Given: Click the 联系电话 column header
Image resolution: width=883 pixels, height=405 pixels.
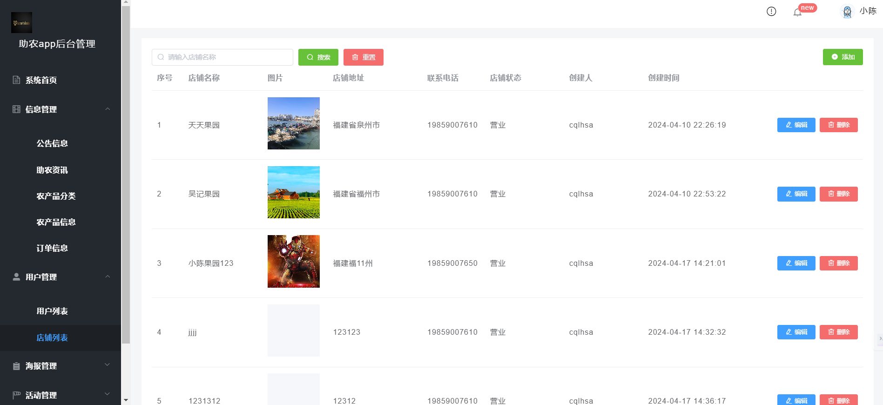Looking at the screenshot, I should (x=443, y=78).
